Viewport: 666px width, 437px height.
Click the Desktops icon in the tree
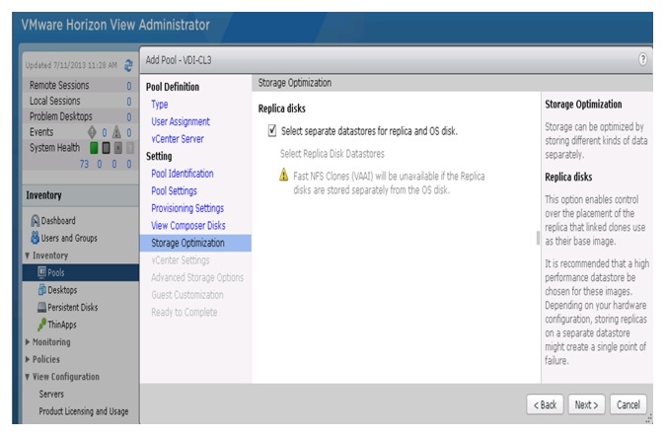[41, 290]
